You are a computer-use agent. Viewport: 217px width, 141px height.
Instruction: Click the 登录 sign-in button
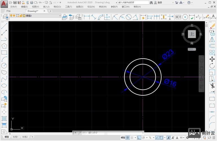click(160, 3)
